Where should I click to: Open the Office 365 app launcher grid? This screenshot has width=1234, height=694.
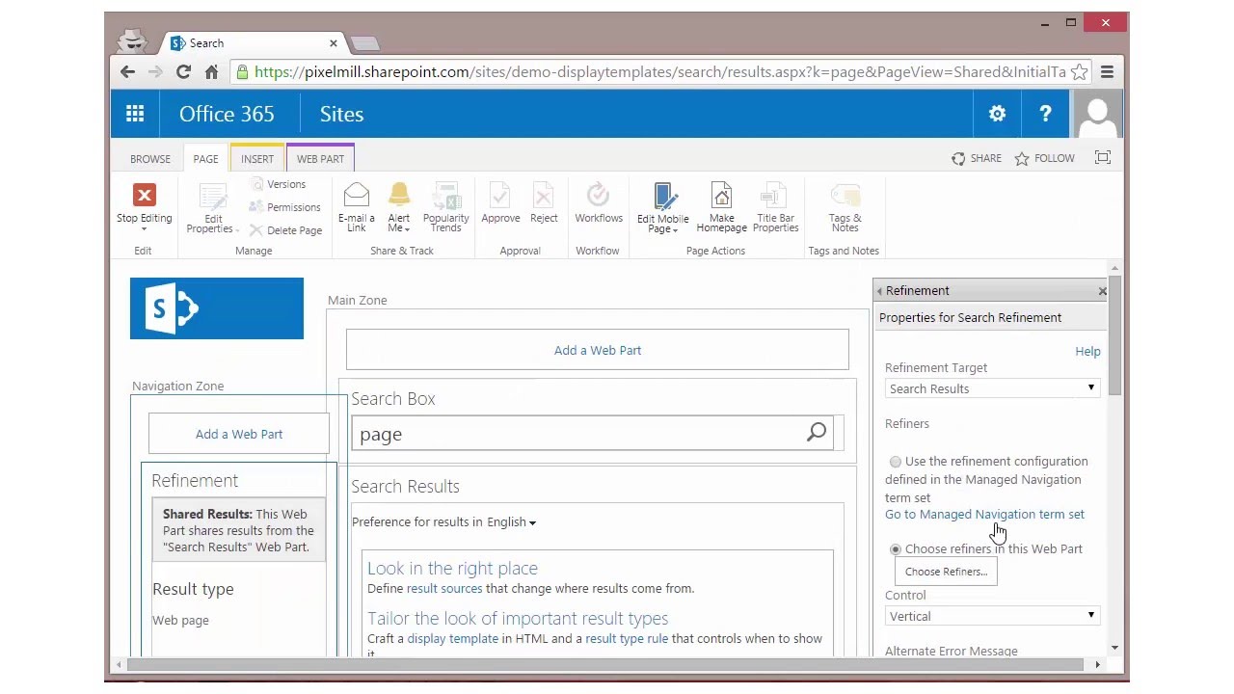tap(135, 114)
